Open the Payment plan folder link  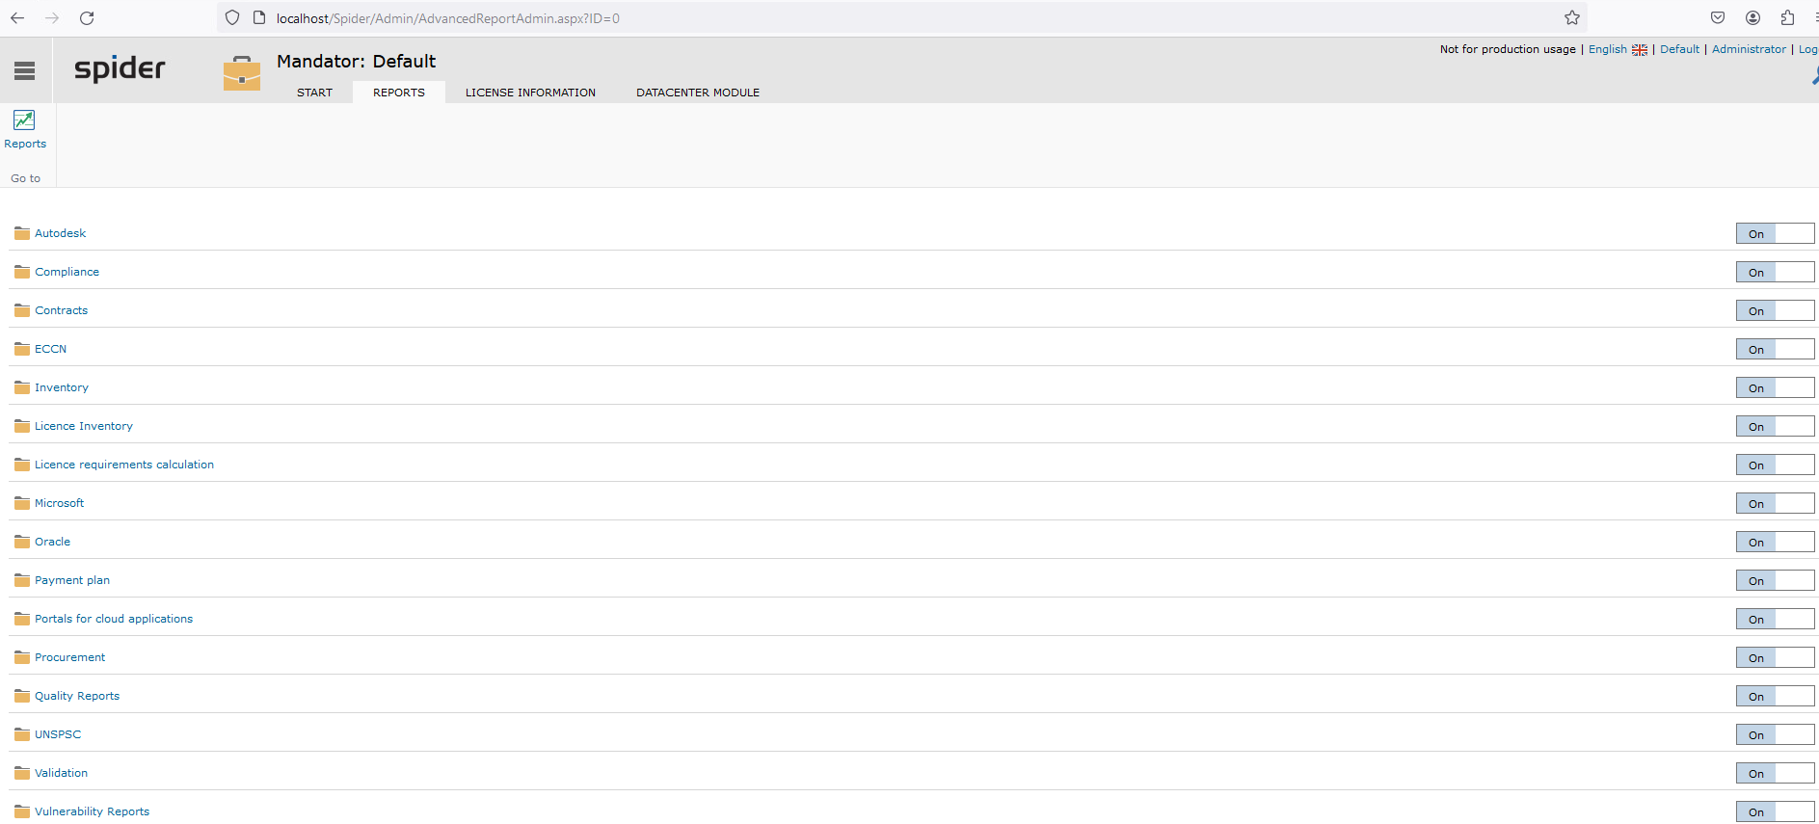[72, 580]
